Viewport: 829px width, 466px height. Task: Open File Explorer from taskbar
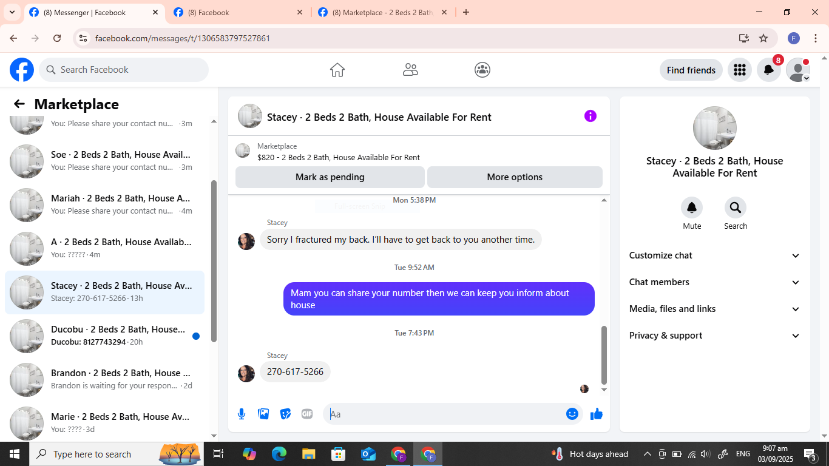pyautogui.click(x=309, y=454)
